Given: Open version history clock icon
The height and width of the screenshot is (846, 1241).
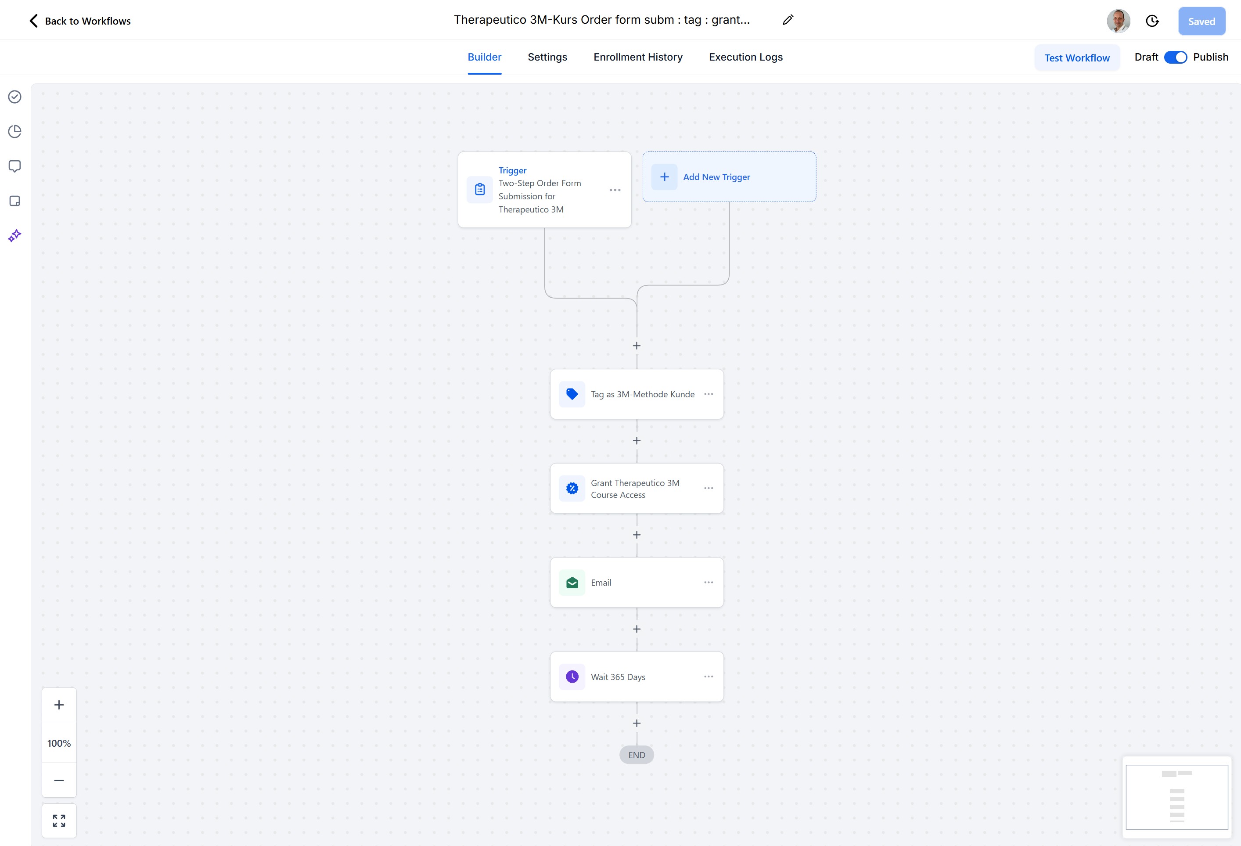Looking at the screenshot, I should (x=1152, y=22).
